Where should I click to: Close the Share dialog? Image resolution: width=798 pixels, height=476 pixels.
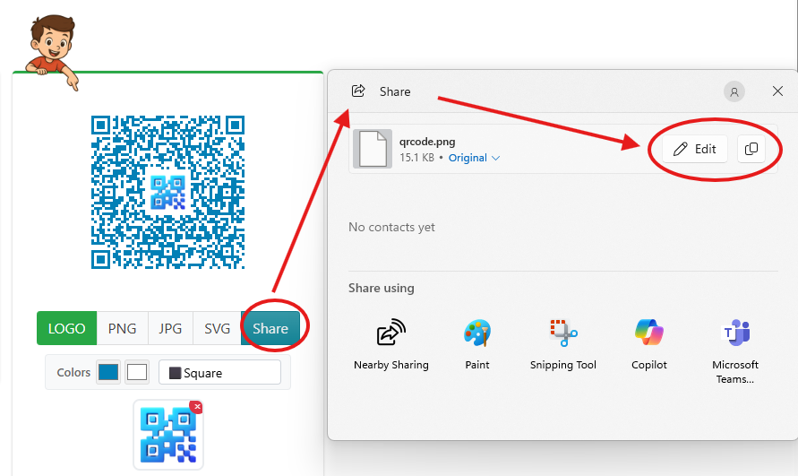coord(777,91)
